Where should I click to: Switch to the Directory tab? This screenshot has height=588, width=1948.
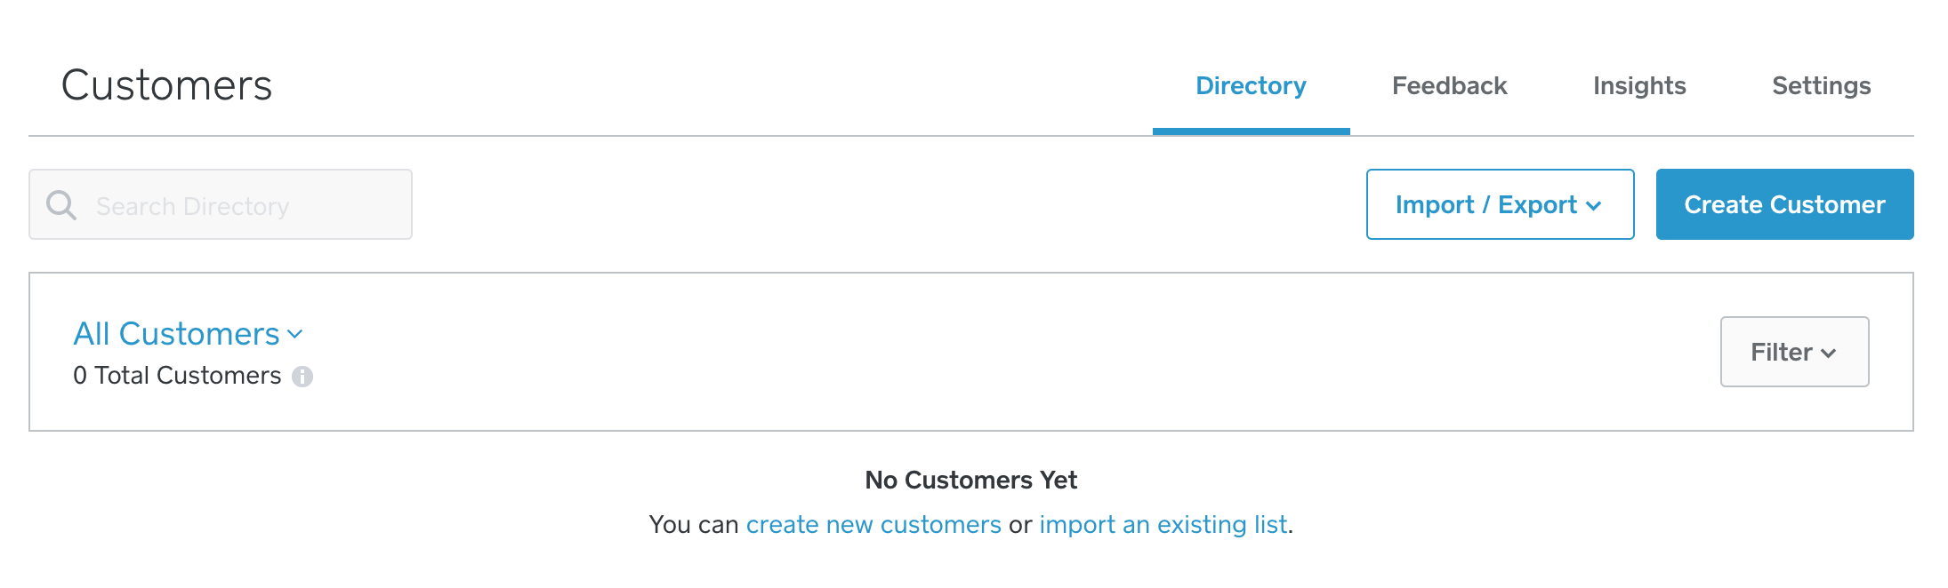coord(1251,86)
